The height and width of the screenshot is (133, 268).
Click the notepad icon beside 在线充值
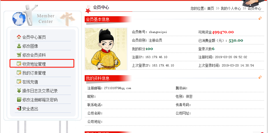tap(19, 82)
